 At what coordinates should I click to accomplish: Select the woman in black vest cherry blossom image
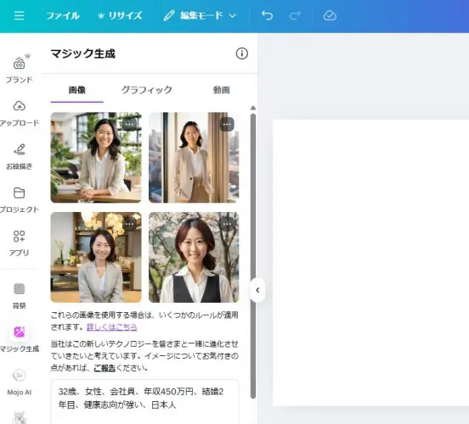(194, 258)
